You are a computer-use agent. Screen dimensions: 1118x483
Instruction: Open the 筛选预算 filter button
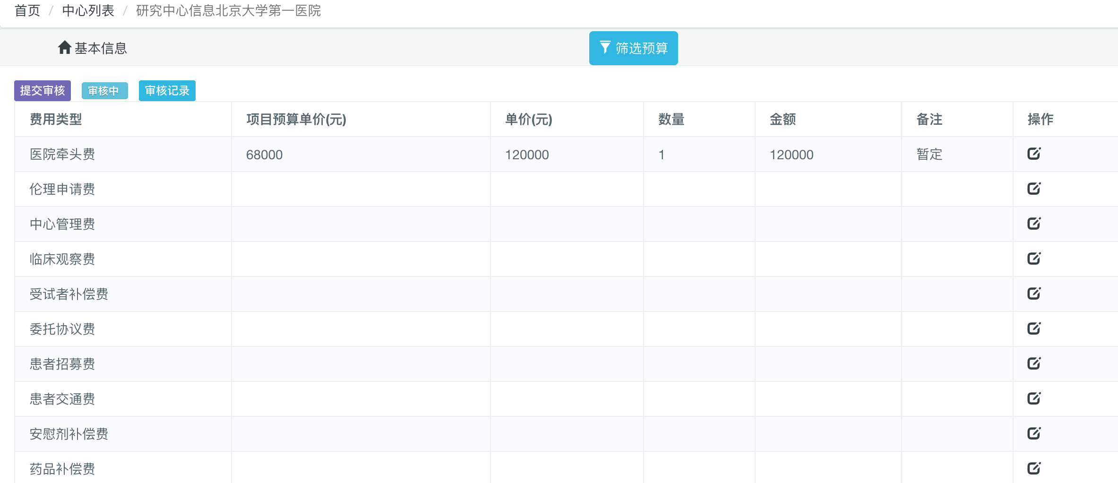click(633, 48)
